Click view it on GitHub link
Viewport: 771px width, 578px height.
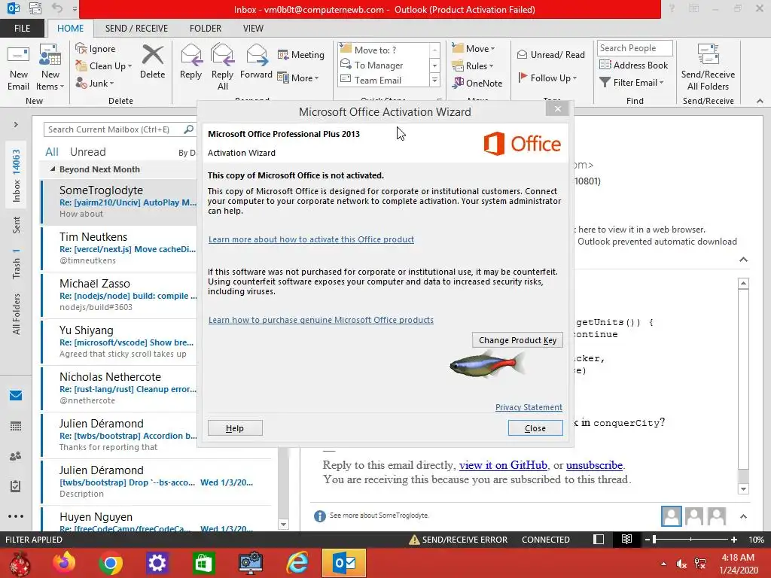tap(503, 465)
